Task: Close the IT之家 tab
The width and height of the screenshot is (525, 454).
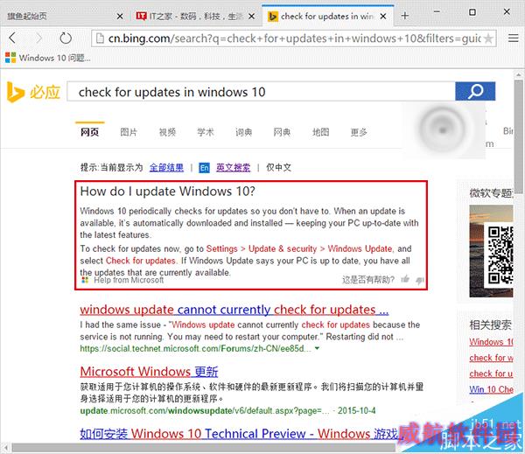Action: (252, 16)
